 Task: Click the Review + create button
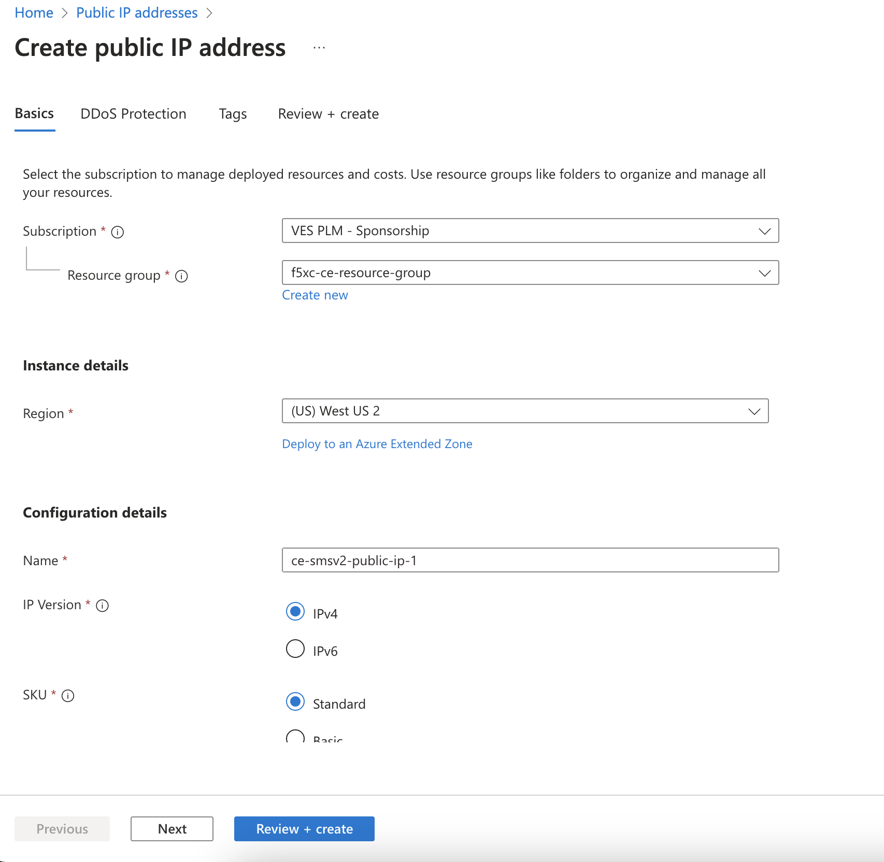pos(304,828)
